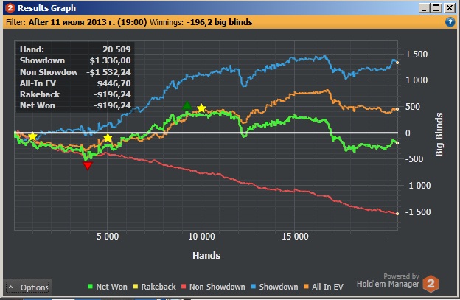Toggle the Non Showdown legend entry

(213, 287)
